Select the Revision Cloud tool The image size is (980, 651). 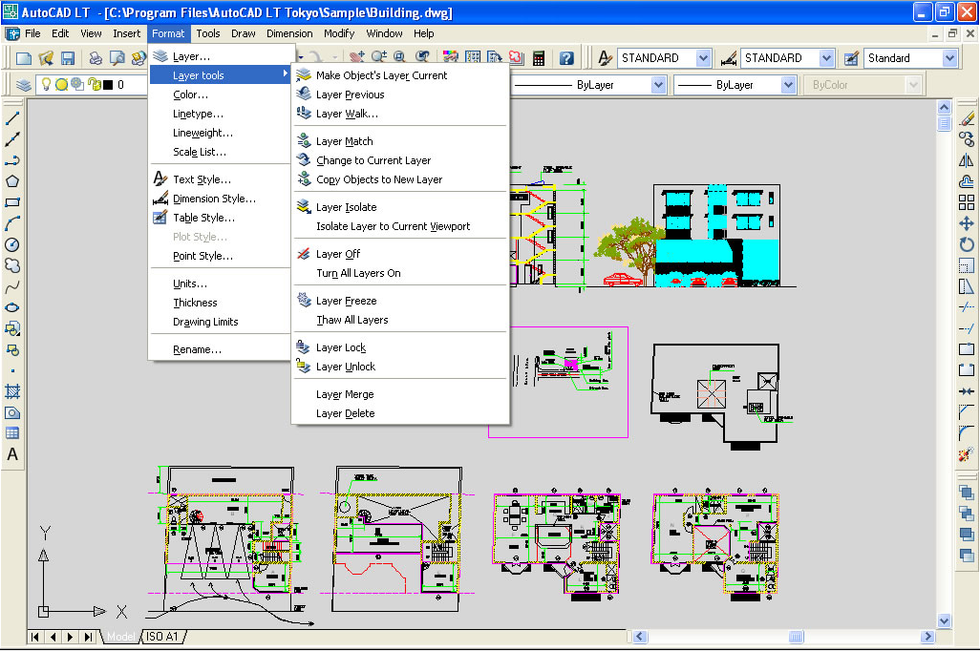click(11, 265)
